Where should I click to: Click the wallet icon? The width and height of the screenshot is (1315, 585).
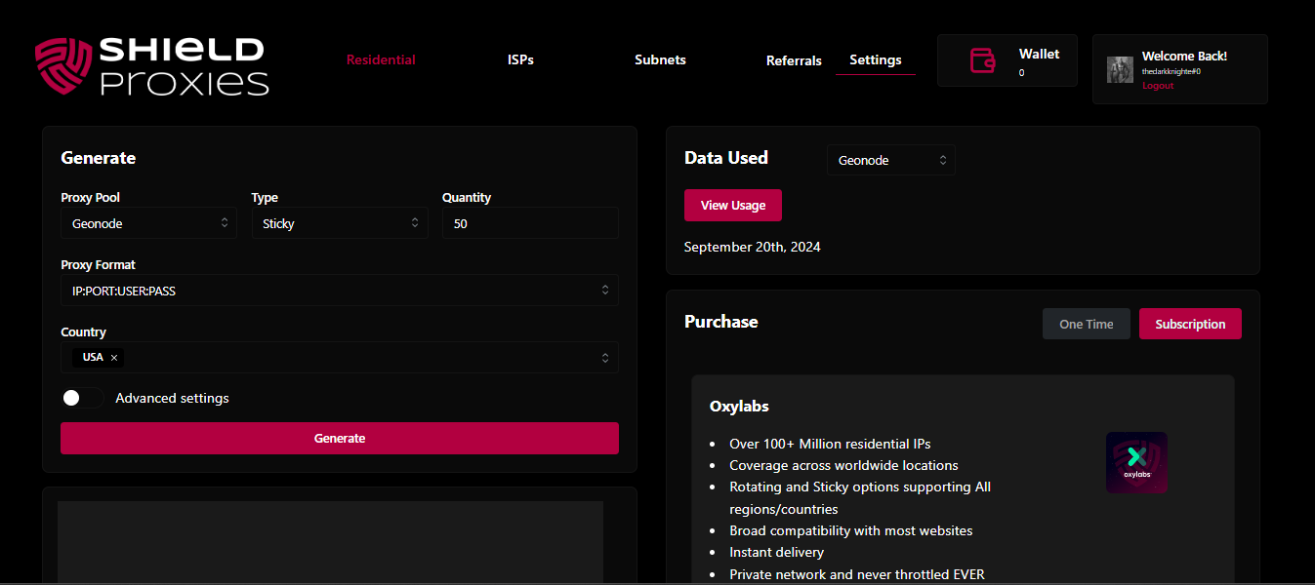click(x=982, y=60)
